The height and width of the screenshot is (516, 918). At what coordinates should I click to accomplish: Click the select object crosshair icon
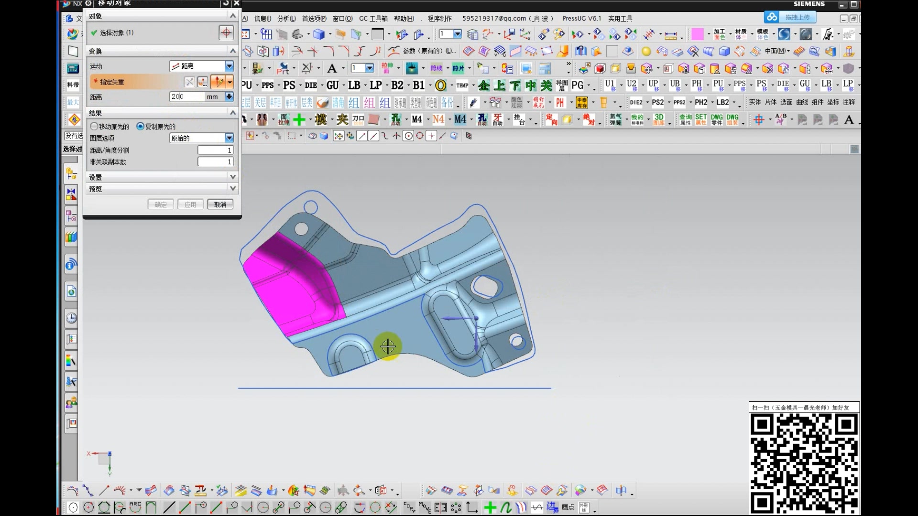[x=226, y=32]
